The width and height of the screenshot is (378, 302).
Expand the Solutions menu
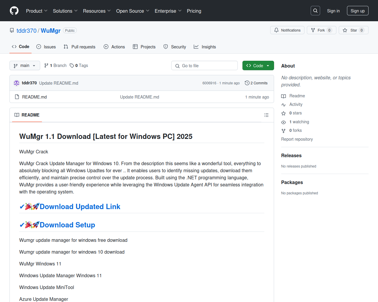(65, 11)
